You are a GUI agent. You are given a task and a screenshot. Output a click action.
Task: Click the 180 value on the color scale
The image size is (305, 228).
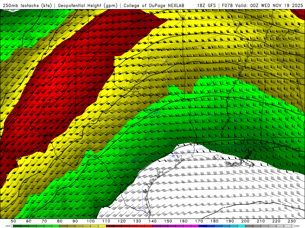coord(214,221)
